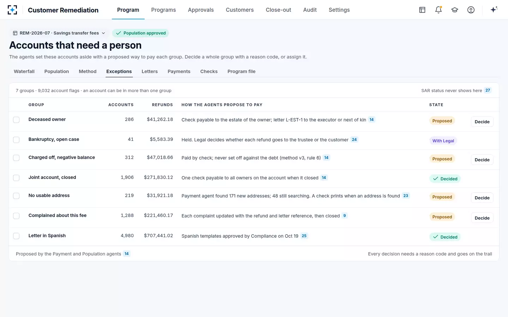Switch to the Audit nav tab
The width and height of the screenshot is (508, 317).
click(310, 10)
